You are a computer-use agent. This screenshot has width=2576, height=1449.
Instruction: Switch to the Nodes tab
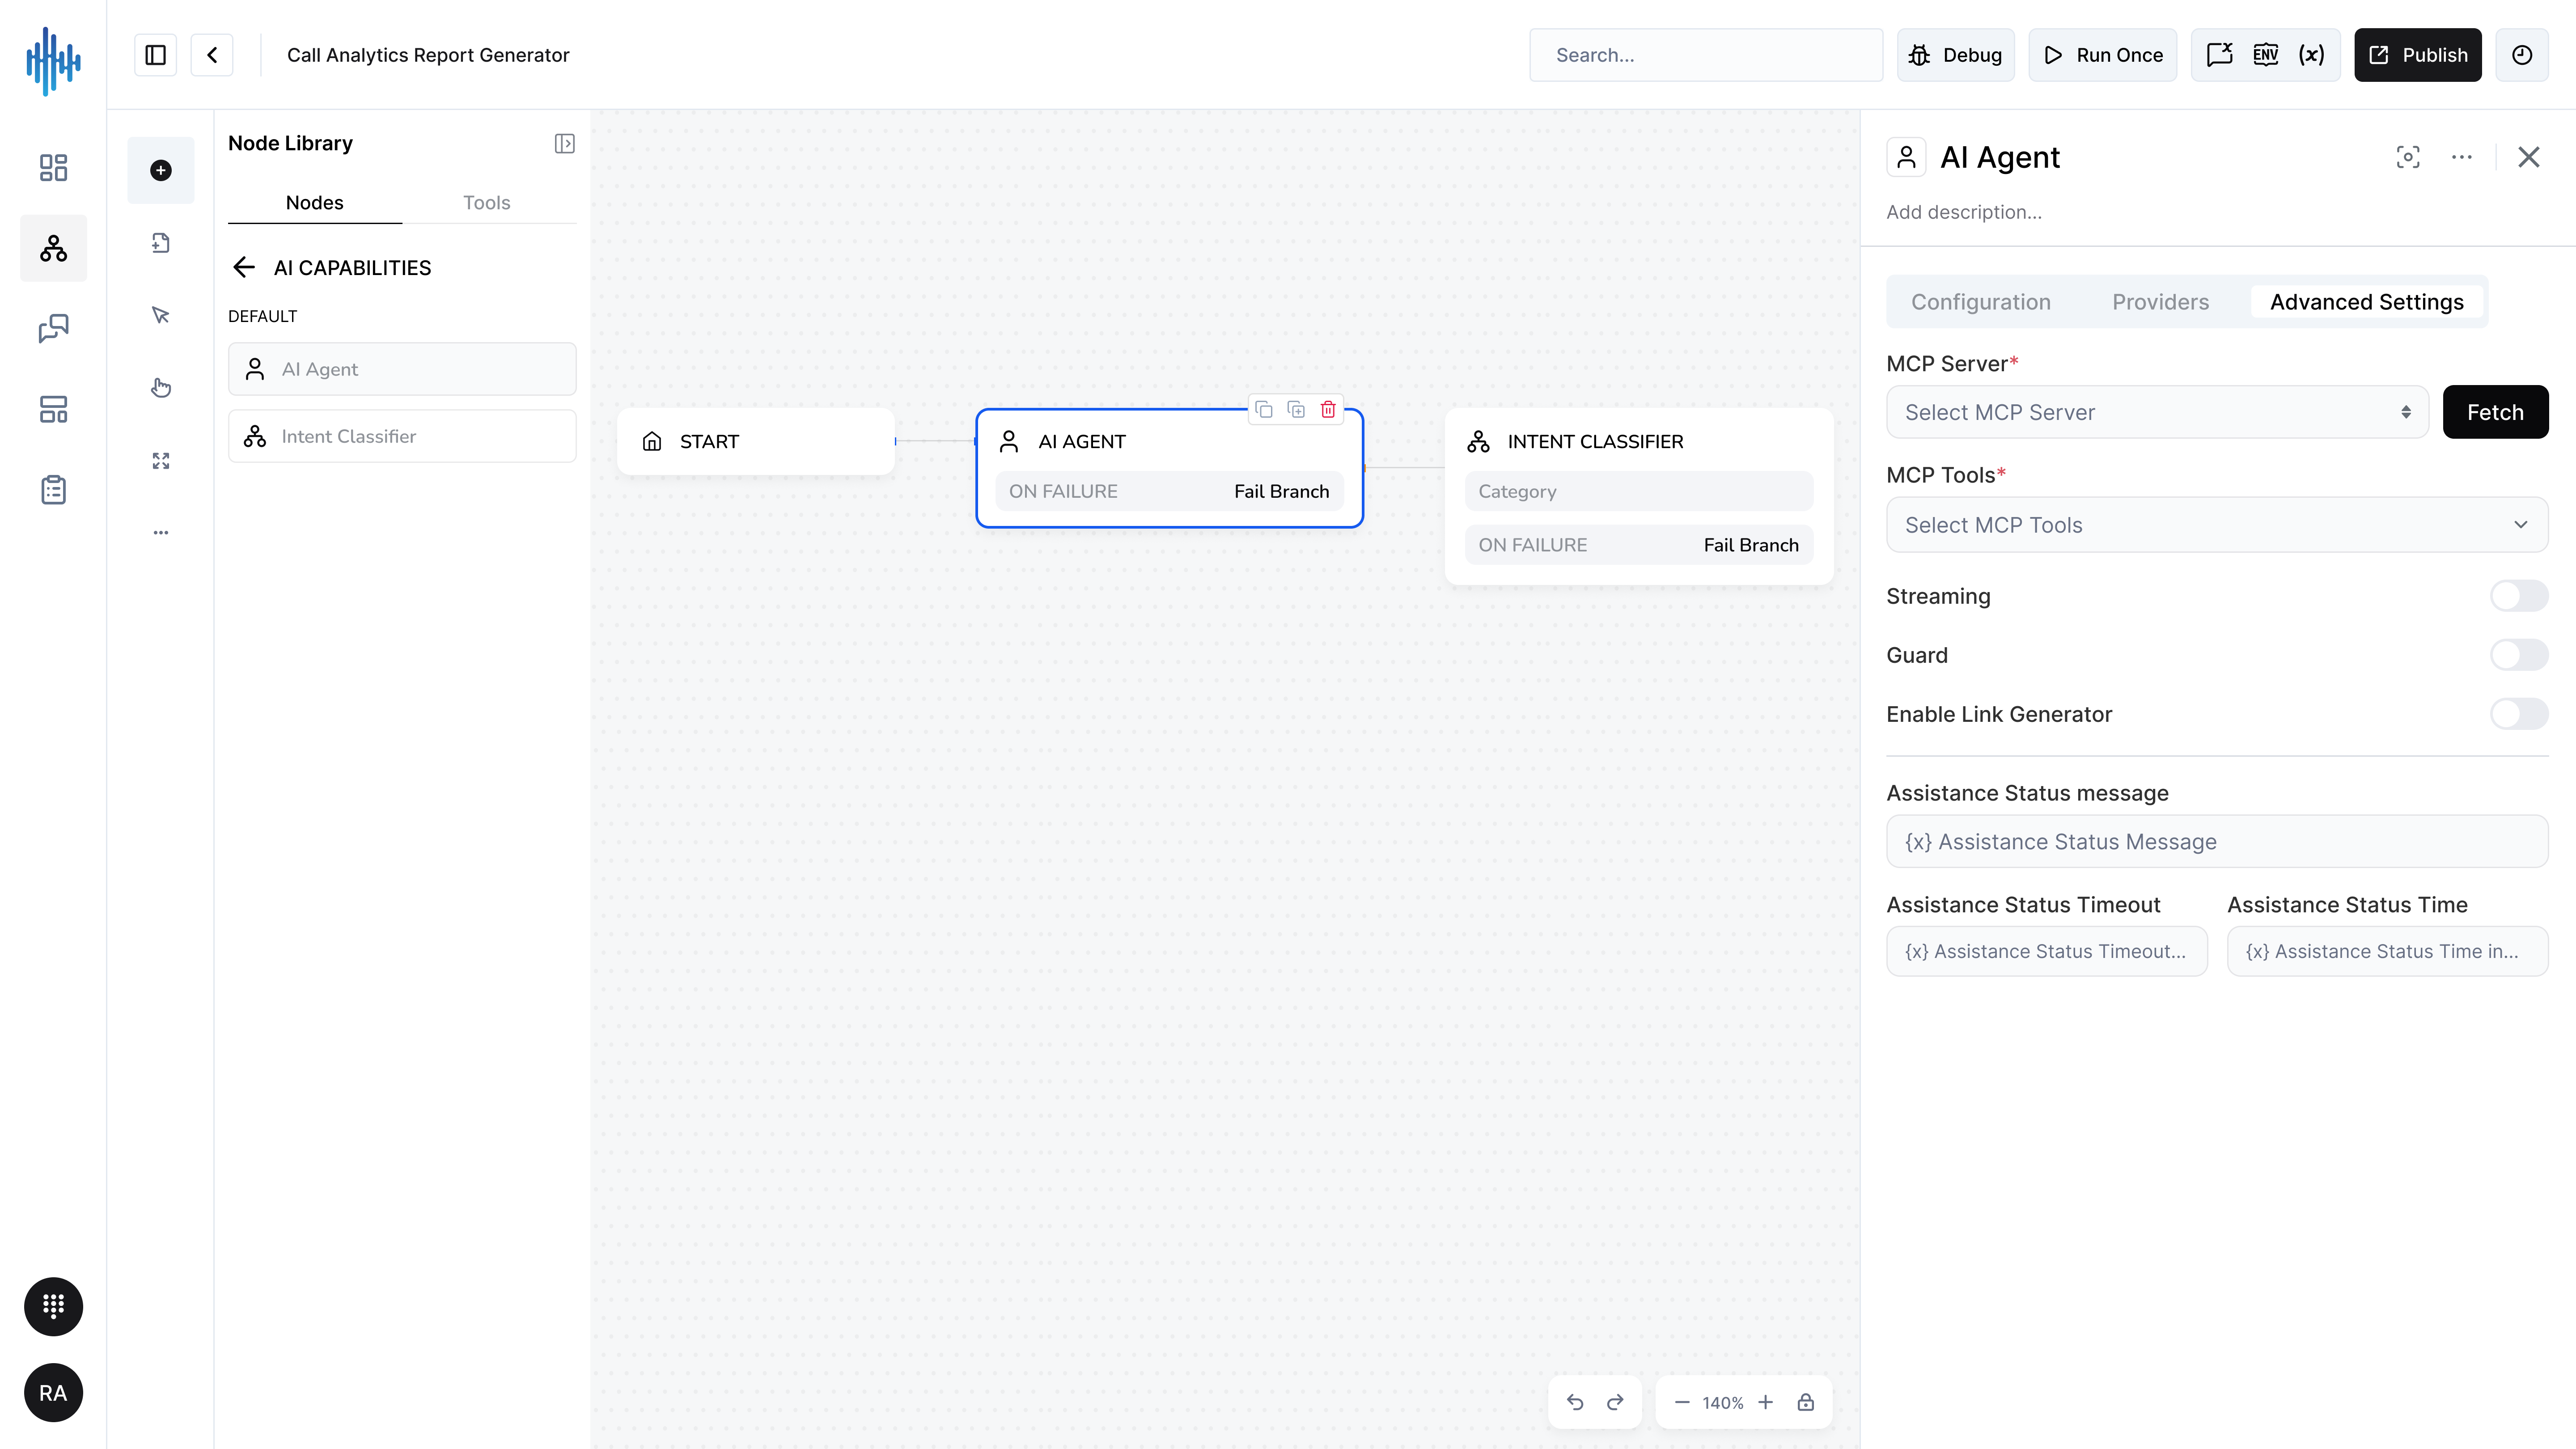(x=315, y=203)
